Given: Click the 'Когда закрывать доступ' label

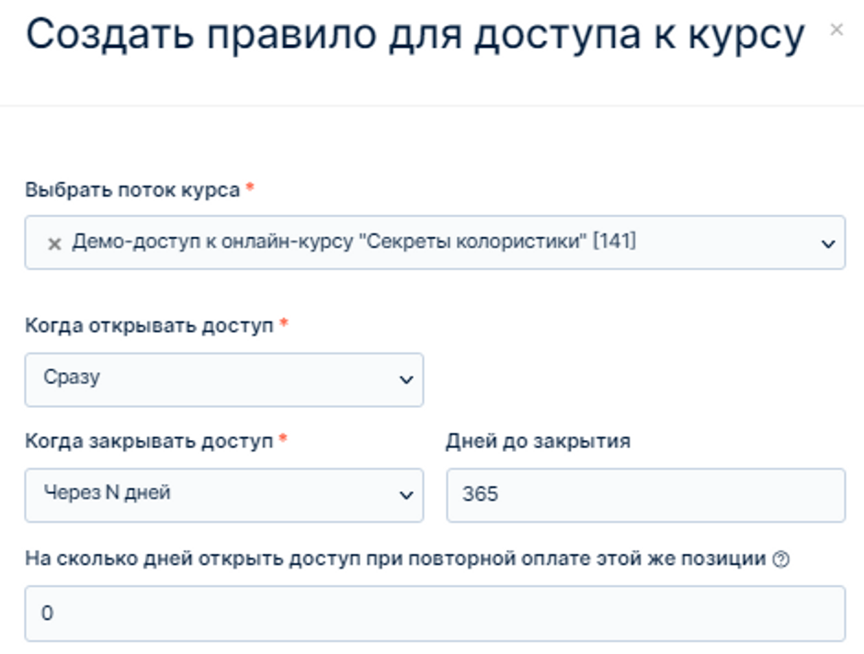Looking at the screenshot, I should [x=149, y=441].
